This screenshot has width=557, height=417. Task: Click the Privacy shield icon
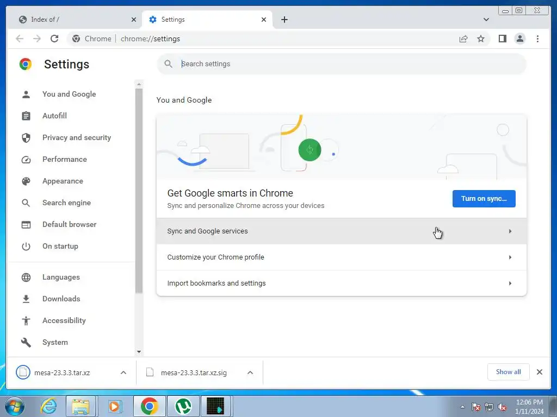point(26,137)
